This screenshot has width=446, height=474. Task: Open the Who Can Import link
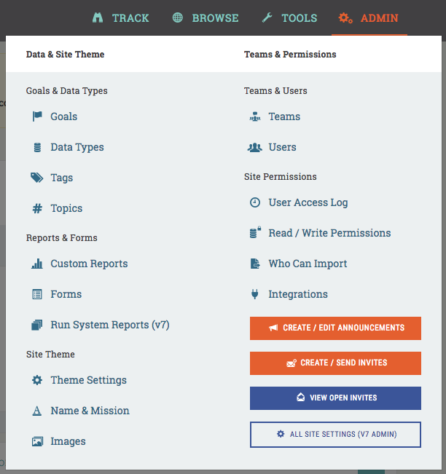click(x=308, y=264)
